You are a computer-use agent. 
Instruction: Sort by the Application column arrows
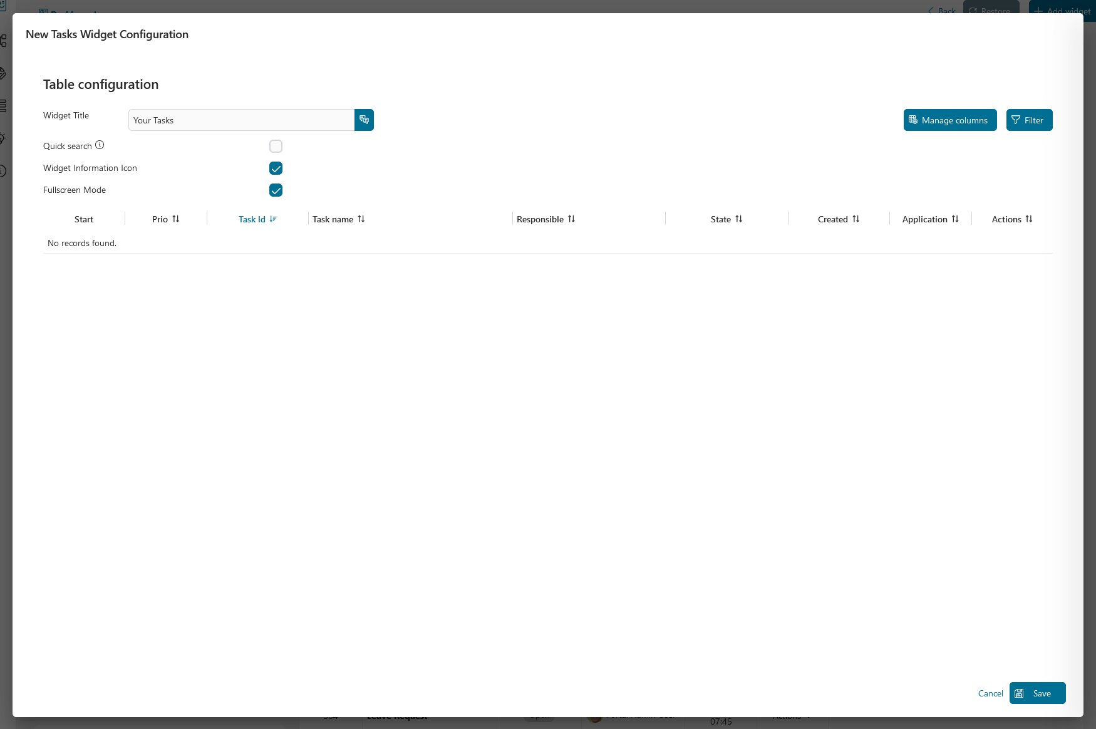coord(955,219)
